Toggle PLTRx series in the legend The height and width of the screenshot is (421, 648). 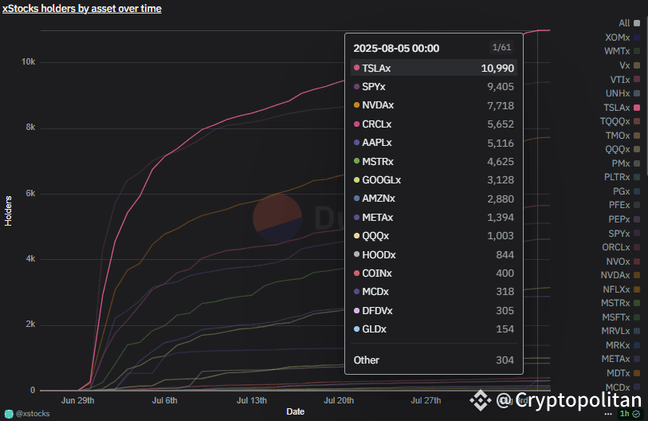click(622, 177)
